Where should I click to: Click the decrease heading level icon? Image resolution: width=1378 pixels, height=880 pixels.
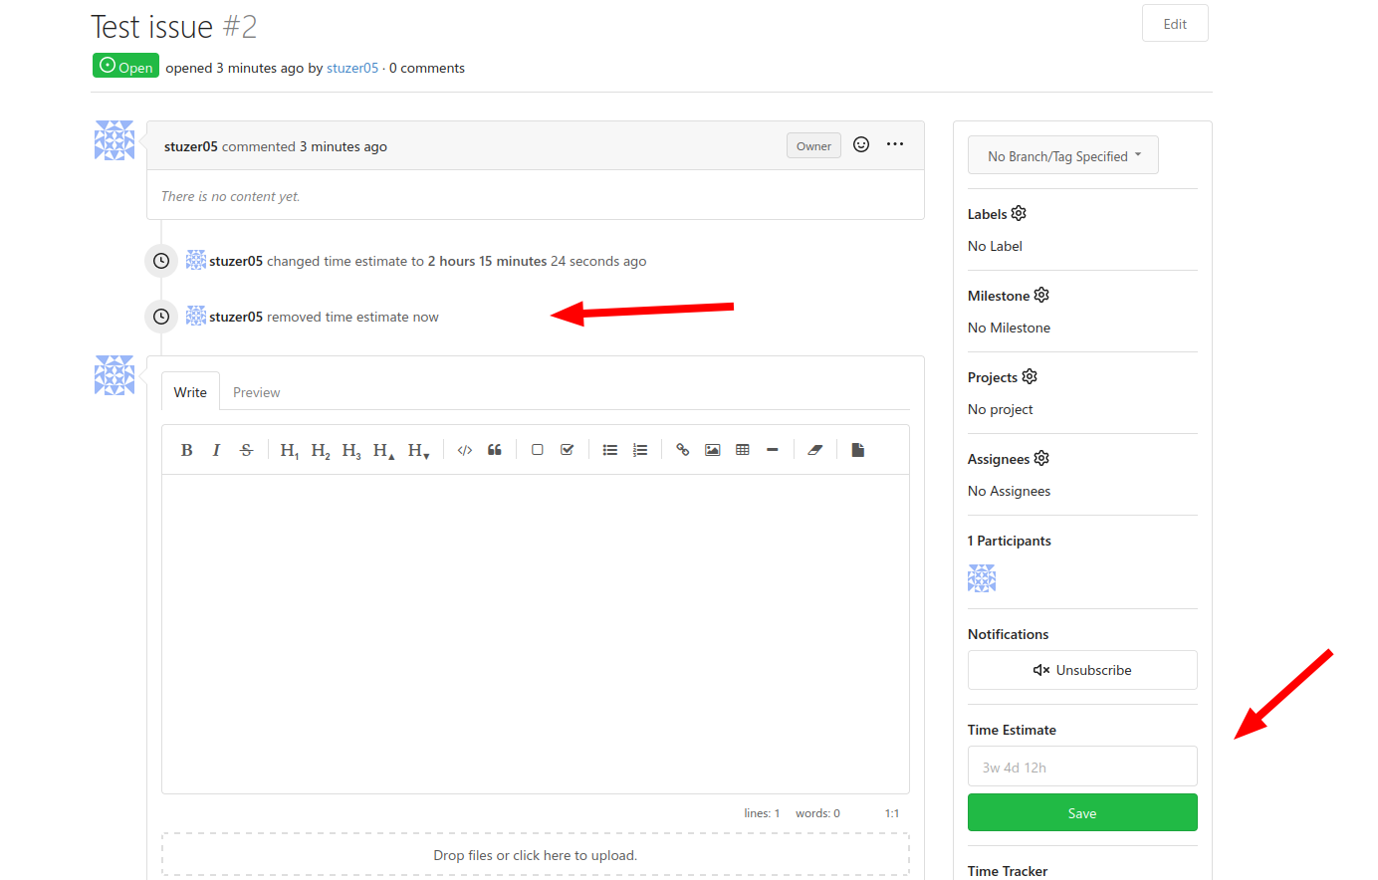pos(418,450)
